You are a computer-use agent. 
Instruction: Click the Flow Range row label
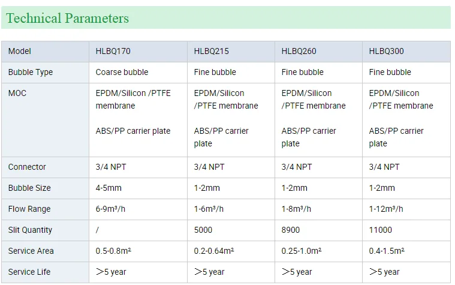pos(29,209)
